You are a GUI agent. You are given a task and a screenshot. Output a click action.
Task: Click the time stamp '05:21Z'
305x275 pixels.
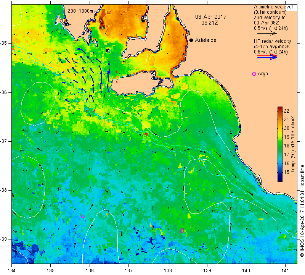pos(209,23)
